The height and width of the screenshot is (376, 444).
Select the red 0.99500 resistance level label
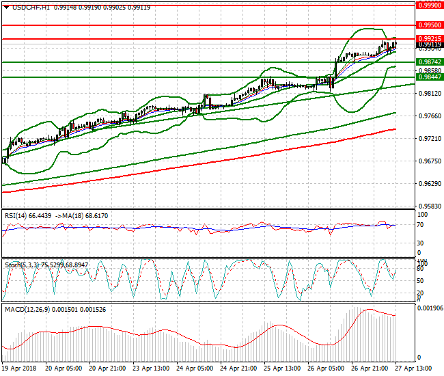coord(430,25)
